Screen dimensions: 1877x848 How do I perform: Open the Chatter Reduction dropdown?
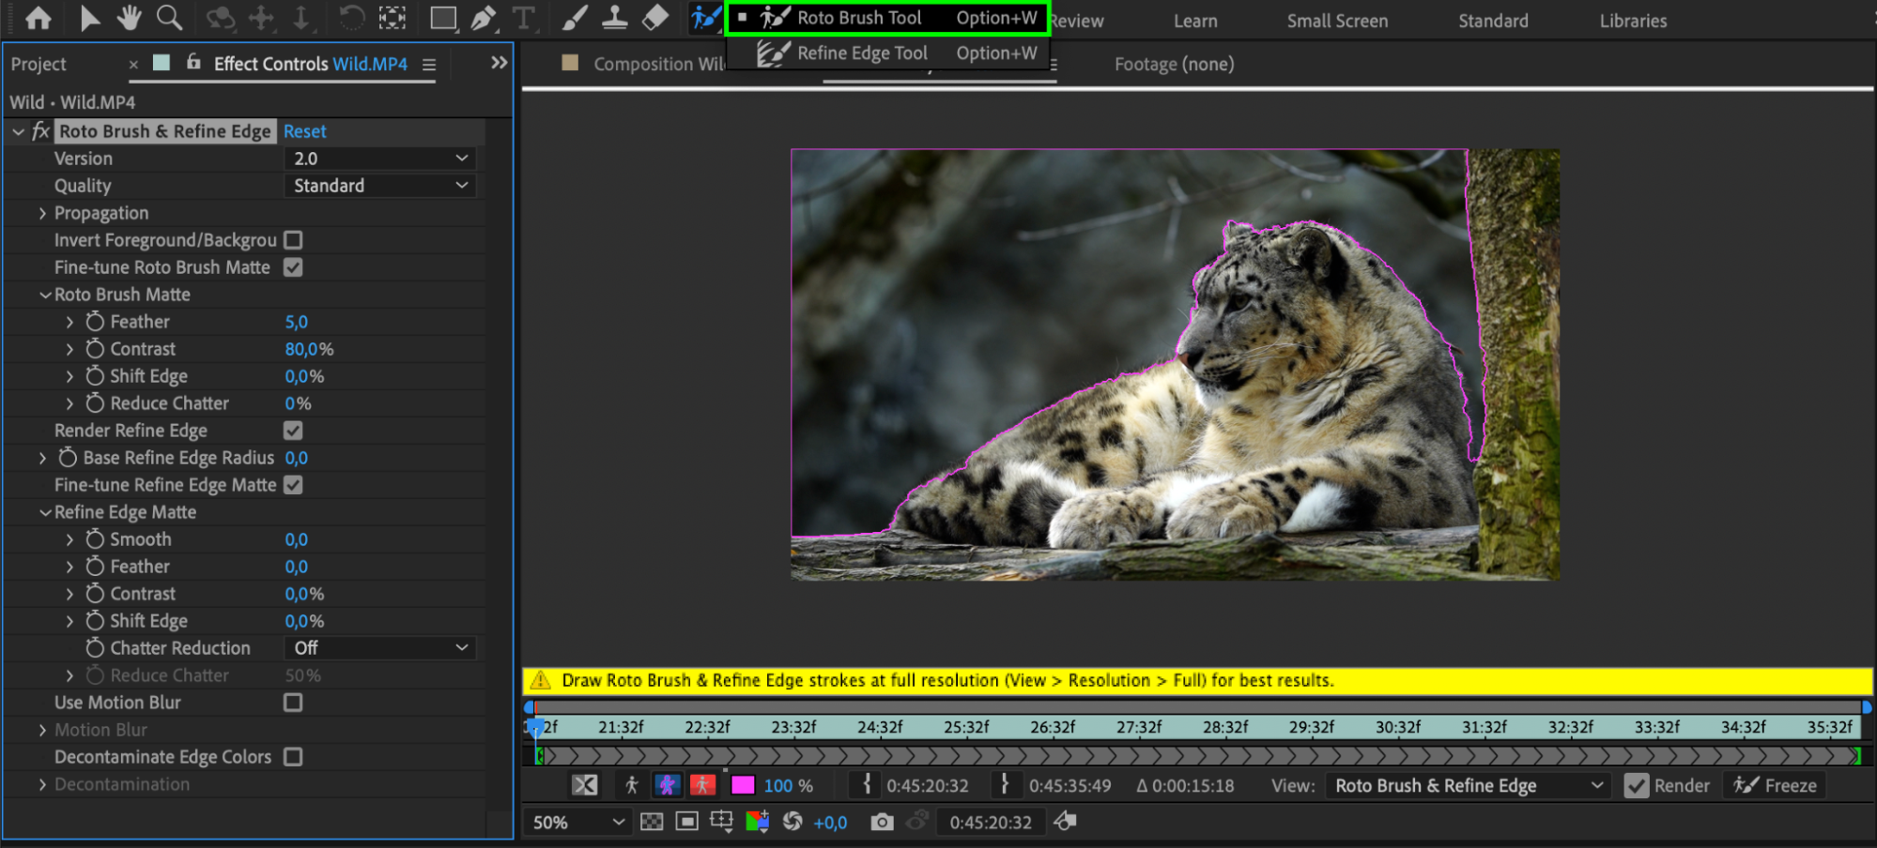tap(379, 648)
